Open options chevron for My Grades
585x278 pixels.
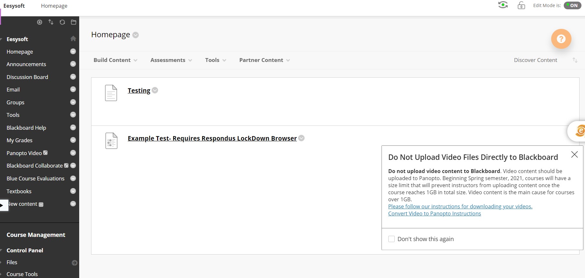[73, 140]
